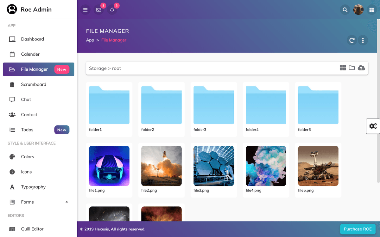
Task: Open global search from the top bar
Action: click(x=345, y=10)
